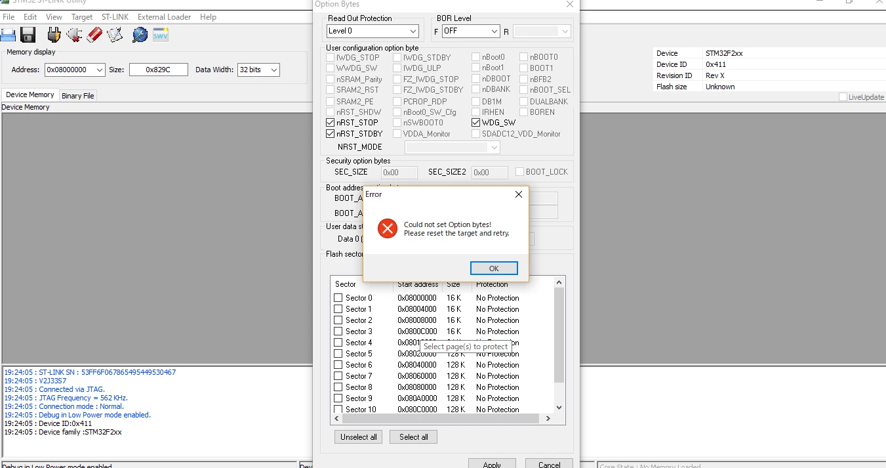Open the BOR Level F dropdown

(471, 31)
